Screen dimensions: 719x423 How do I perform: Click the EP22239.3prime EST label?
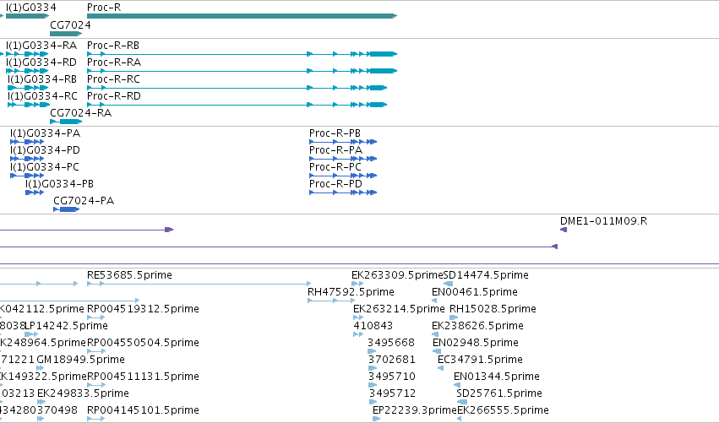coord(415,410)
